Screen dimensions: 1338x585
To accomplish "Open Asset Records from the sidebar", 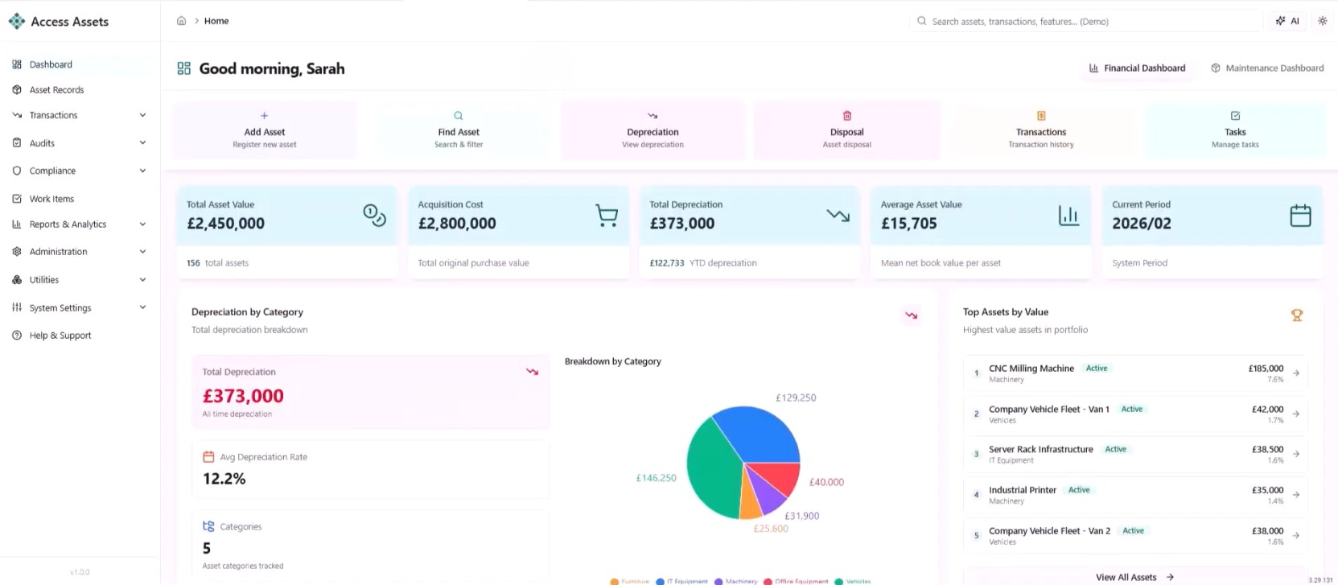I will 56,90.
